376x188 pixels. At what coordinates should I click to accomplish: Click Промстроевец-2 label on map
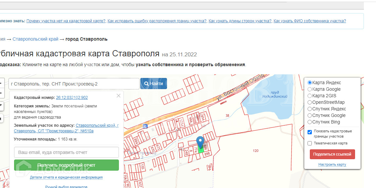(x=142, y=155)
